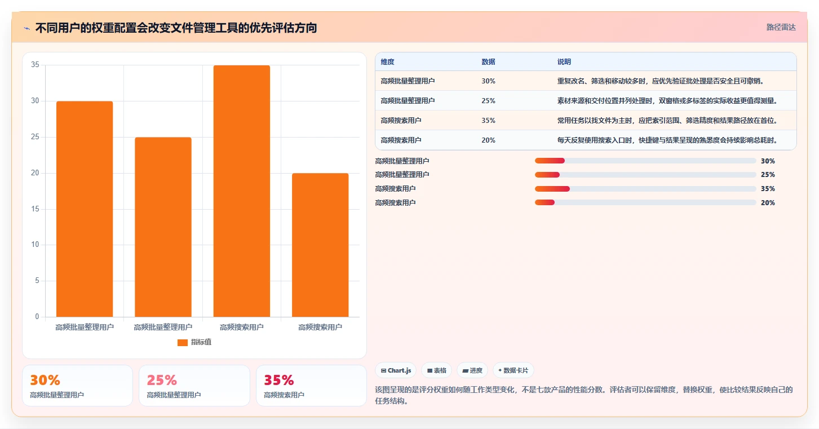Click the footer paragraph beginning 该图呈现的是评分权重
Viewport: 819px width, 429px height.
[x=584, y=396]
